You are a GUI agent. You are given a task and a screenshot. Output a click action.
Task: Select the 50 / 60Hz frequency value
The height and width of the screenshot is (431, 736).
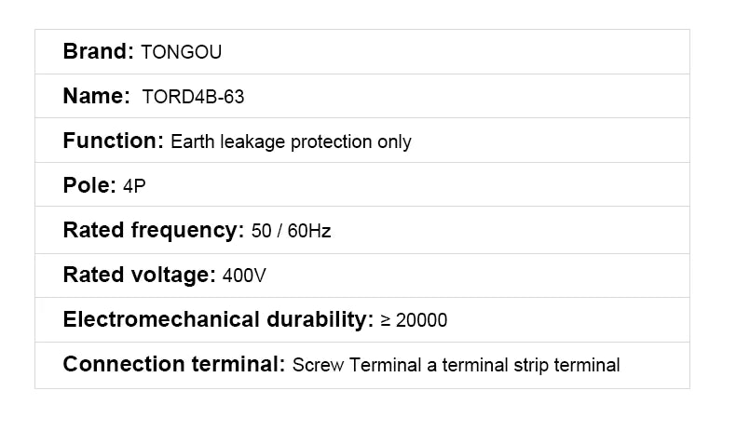point(291,232)
